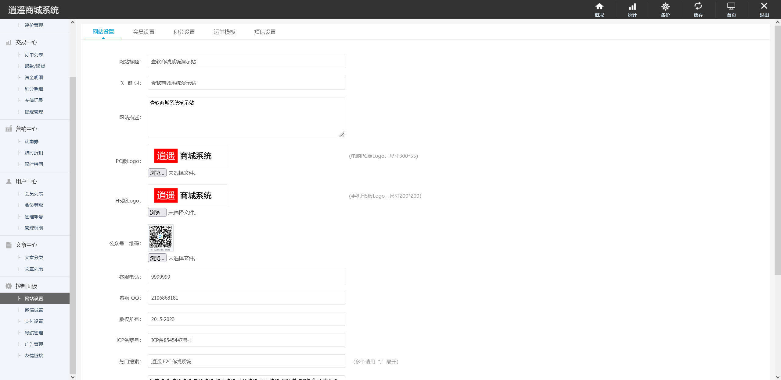Click the 概况 home icon
This screenshot has height=380, width=781.
tap(599, 7)
